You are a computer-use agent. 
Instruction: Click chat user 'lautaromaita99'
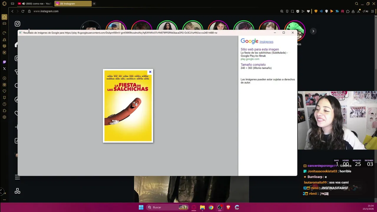click(315, 183)
